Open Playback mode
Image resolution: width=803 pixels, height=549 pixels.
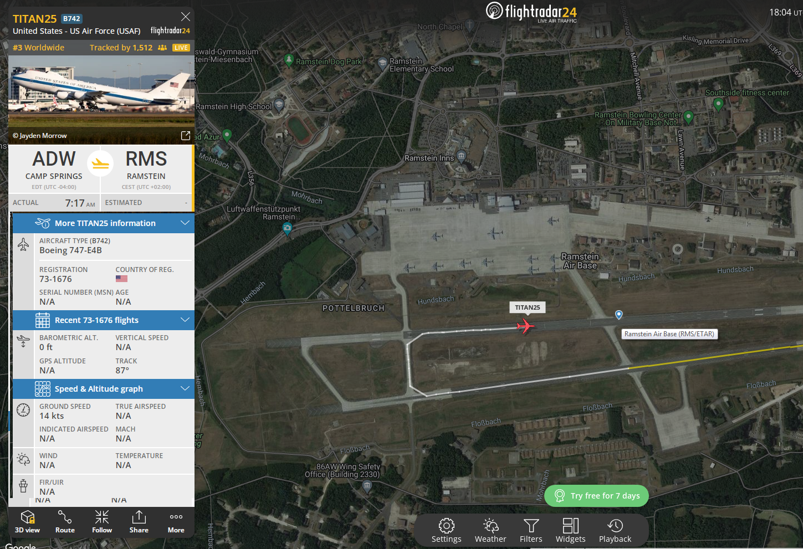615,531
